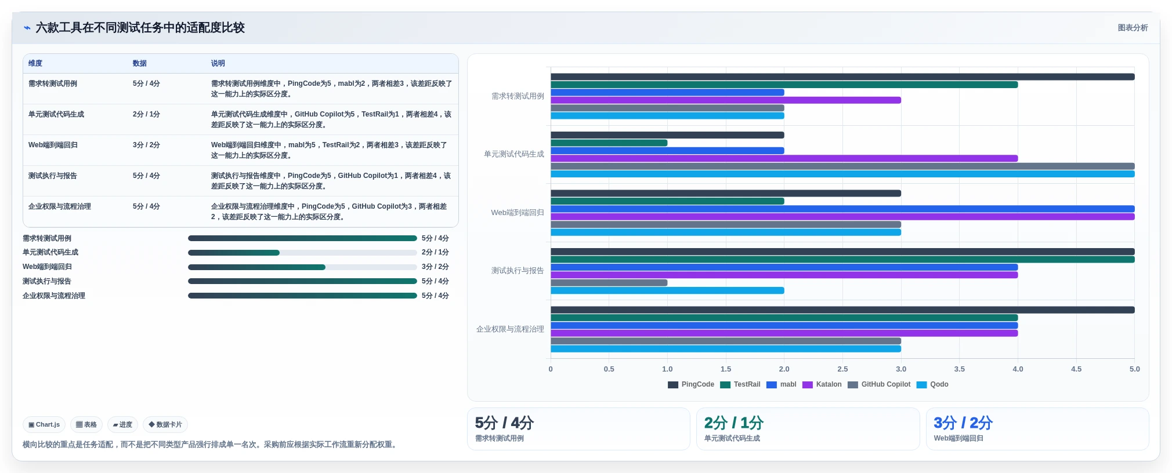Click the 2分 / 1分 value beside its progress bar

pos(435,253)
